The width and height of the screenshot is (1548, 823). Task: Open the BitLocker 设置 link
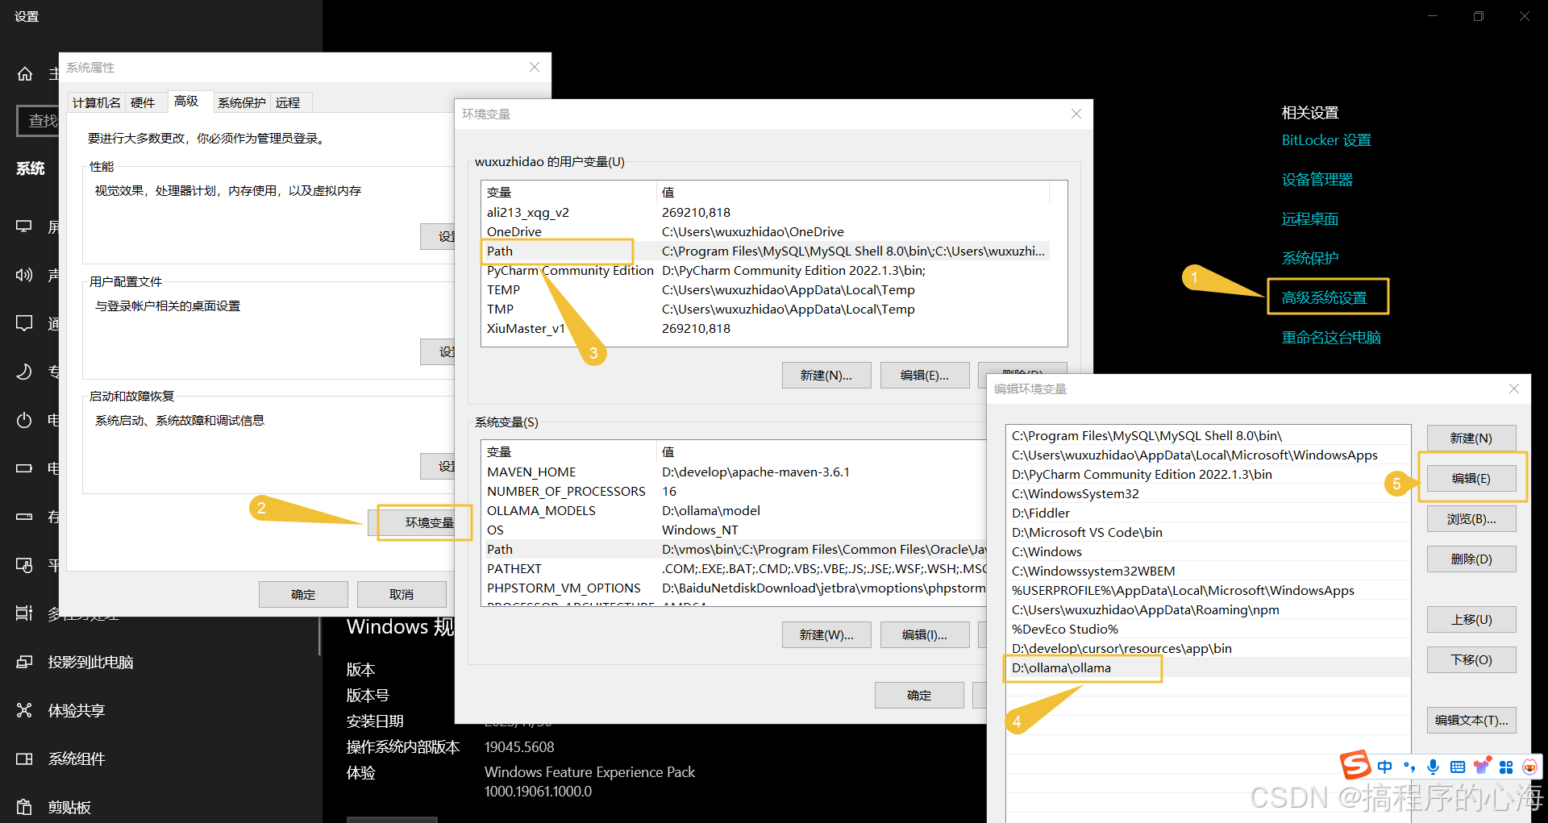coord(1326,139)
